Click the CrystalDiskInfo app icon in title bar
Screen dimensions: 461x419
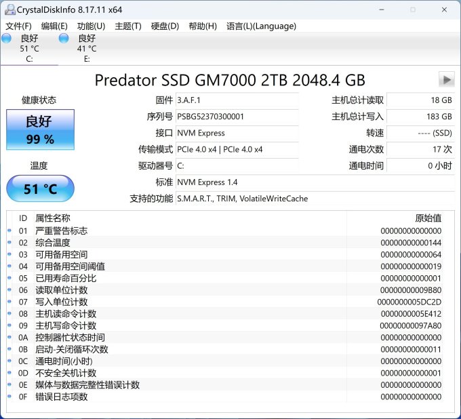tap(10, 9)
